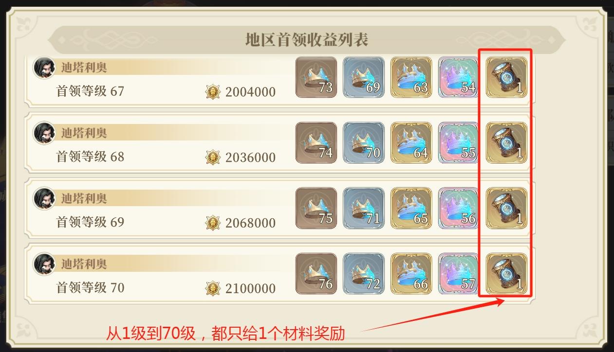This screenshot has width=614, height=352.
Task: Click the golden crown reward numbered 66
Action: (411, 274)
